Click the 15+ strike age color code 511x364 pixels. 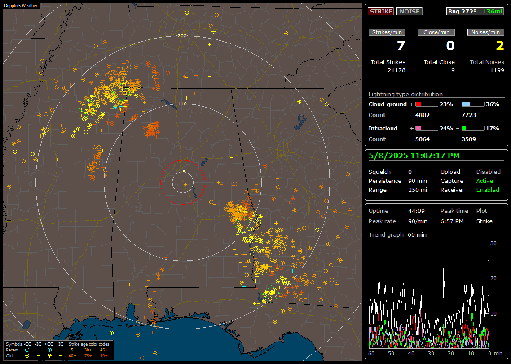point(72,350)
